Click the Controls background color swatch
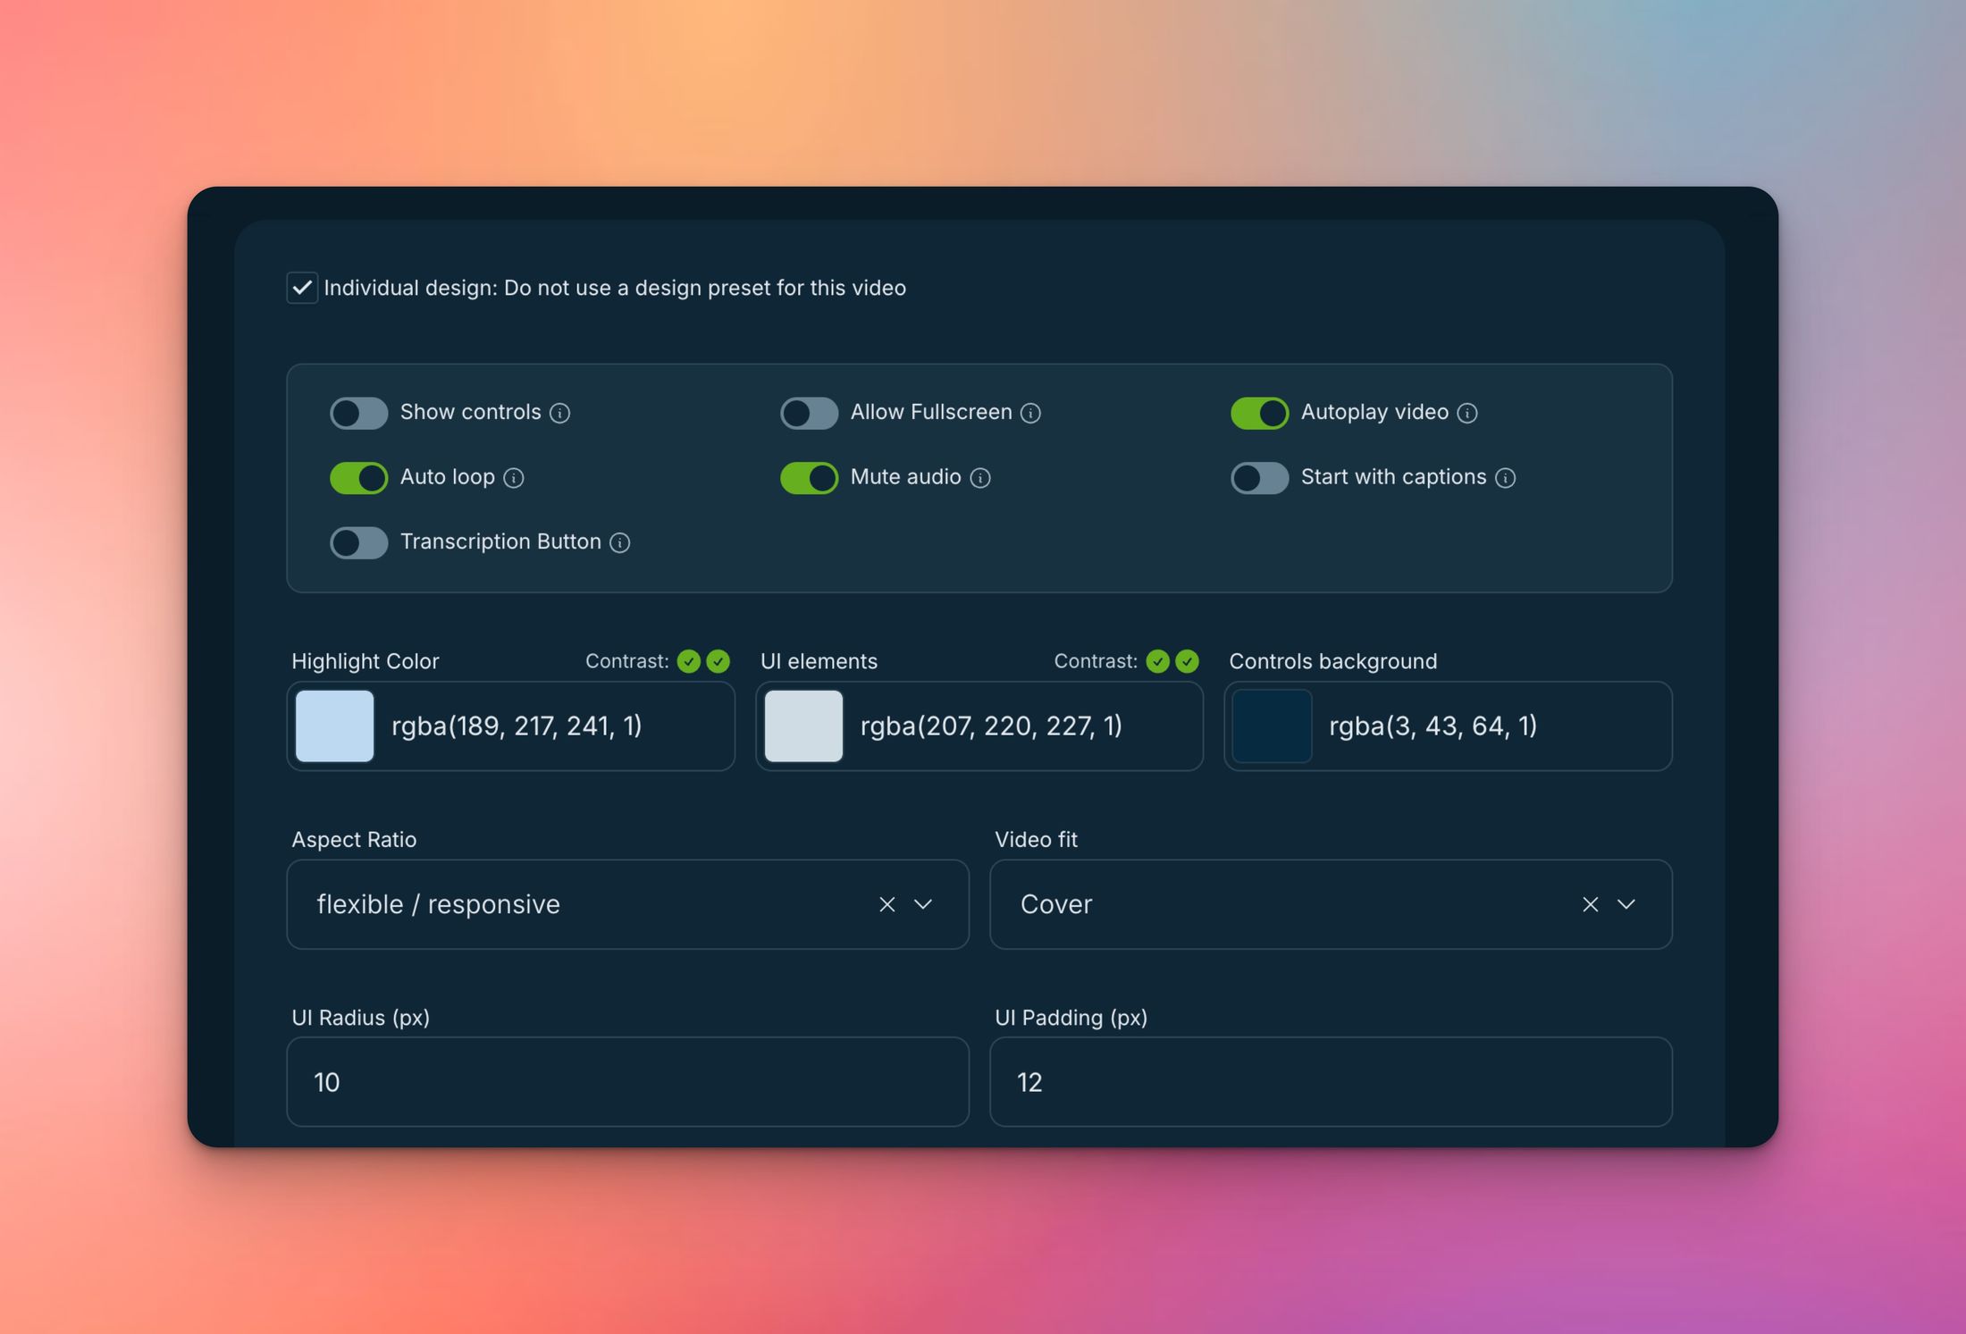Image resolution: width=1966 pixels, height=1334 pixels. (x=1271, y=726)
